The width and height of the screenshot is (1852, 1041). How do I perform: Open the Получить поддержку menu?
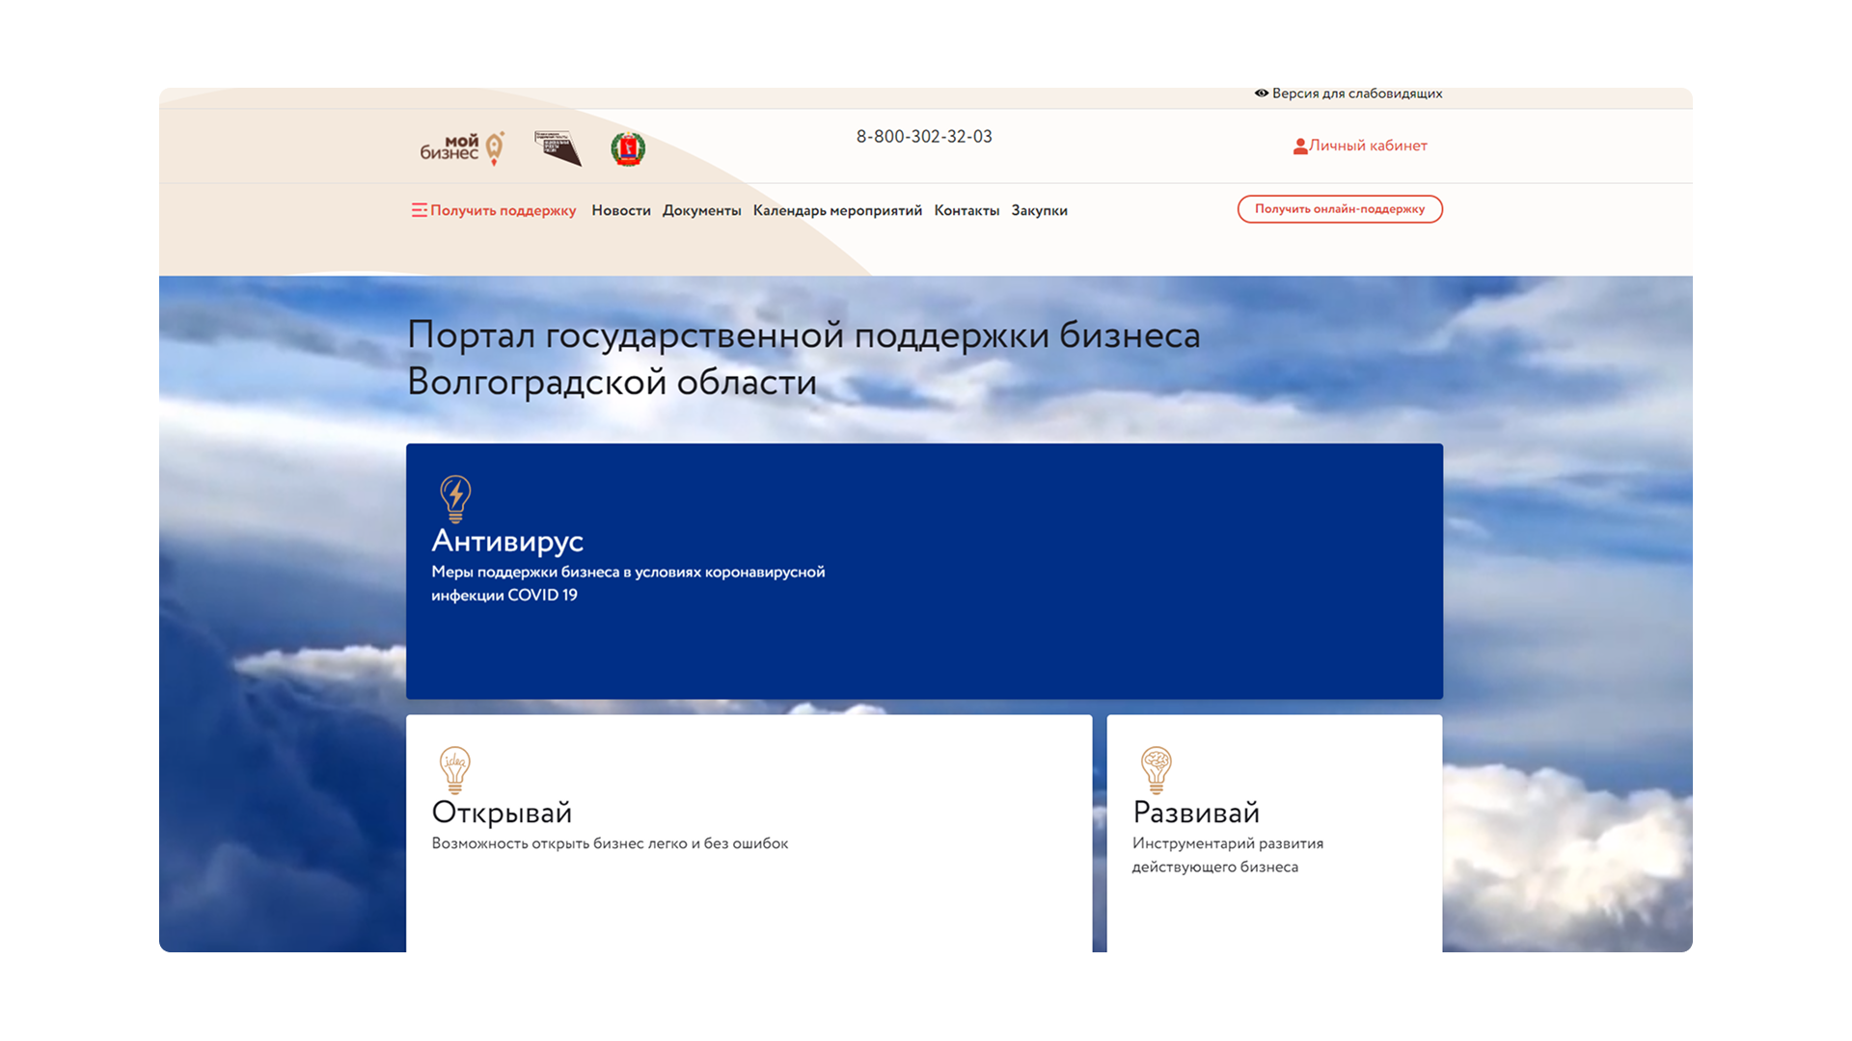pyautogui.click(x=503, y=209)
